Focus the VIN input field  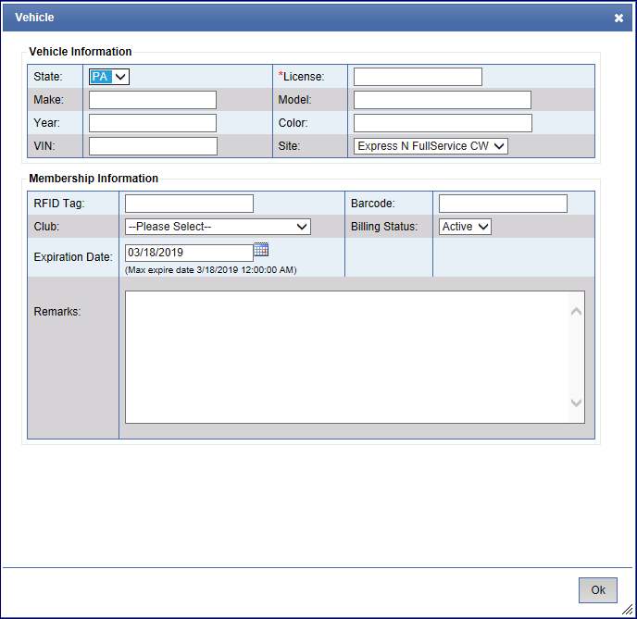[x=153, y=146]
